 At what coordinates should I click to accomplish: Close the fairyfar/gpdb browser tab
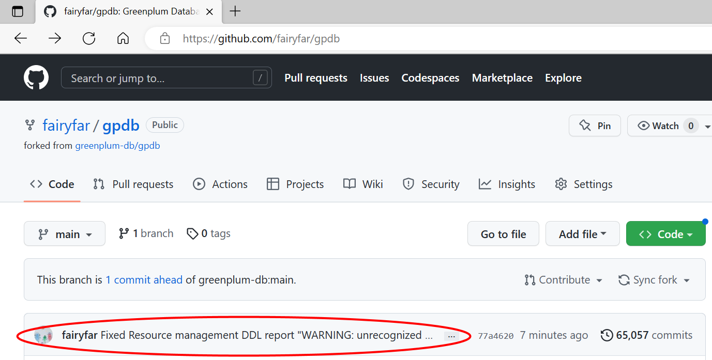coord(209,11)
